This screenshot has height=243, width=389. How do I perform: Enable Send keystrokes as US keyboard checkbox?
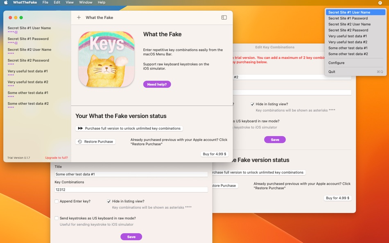(57, 218)
